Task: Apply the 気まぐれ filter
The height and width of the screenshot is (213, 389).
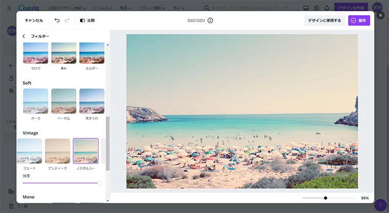Action: [x=92, y=101]
